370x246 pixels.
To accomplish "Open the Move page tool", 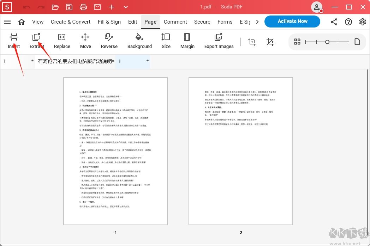I will tap(85, 41).
